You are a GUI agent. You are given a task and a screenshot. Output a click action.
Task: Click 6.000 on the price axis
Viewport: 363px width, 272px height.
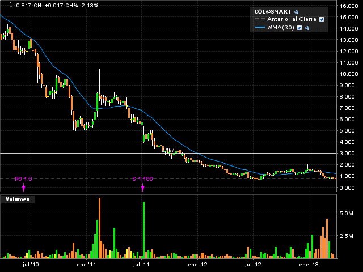[347, 120]
